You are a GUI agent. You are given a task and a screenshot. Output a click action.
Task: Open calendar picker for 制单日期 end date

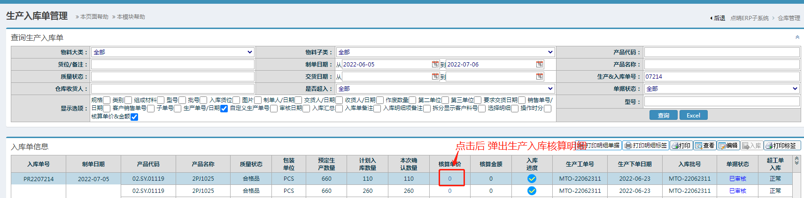click(x=540, y=64)
